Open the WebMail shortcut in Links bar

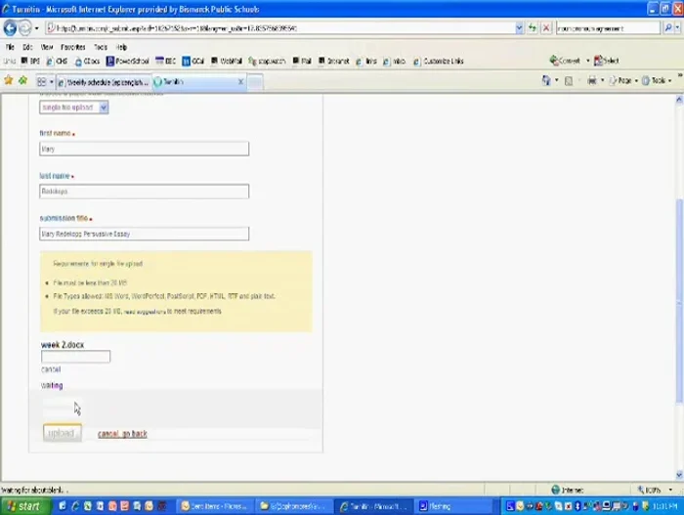(227, 61)
